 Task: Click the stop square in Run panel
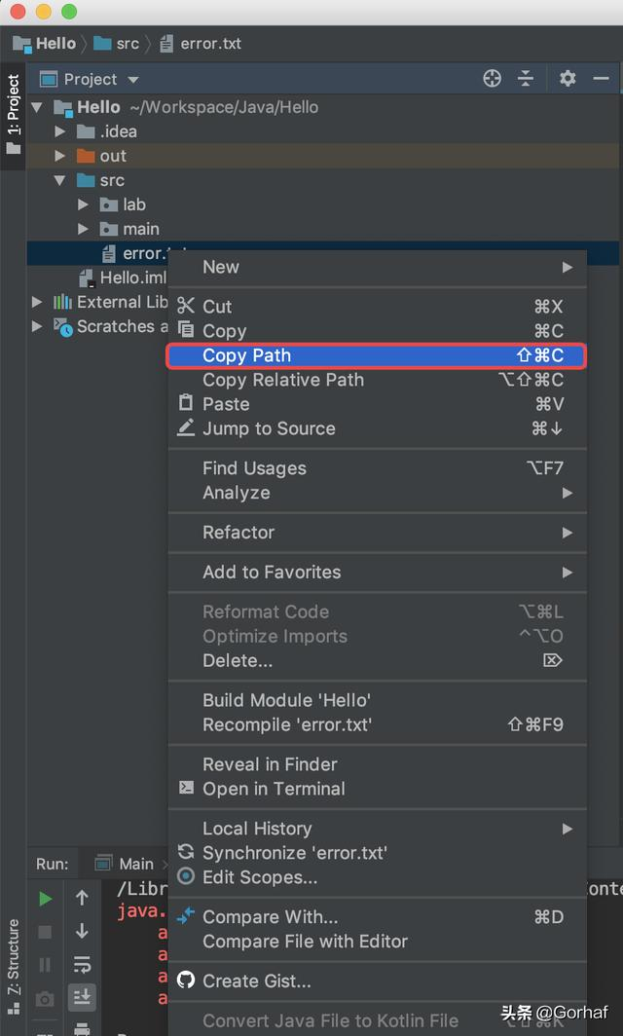click(45, 932)
